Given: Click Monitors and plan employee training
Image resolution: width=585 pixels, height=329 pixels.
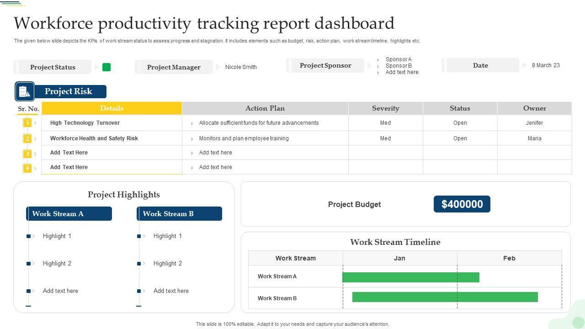Looking at the screenshot, I should pyautogui.click(x=244, y=138).
